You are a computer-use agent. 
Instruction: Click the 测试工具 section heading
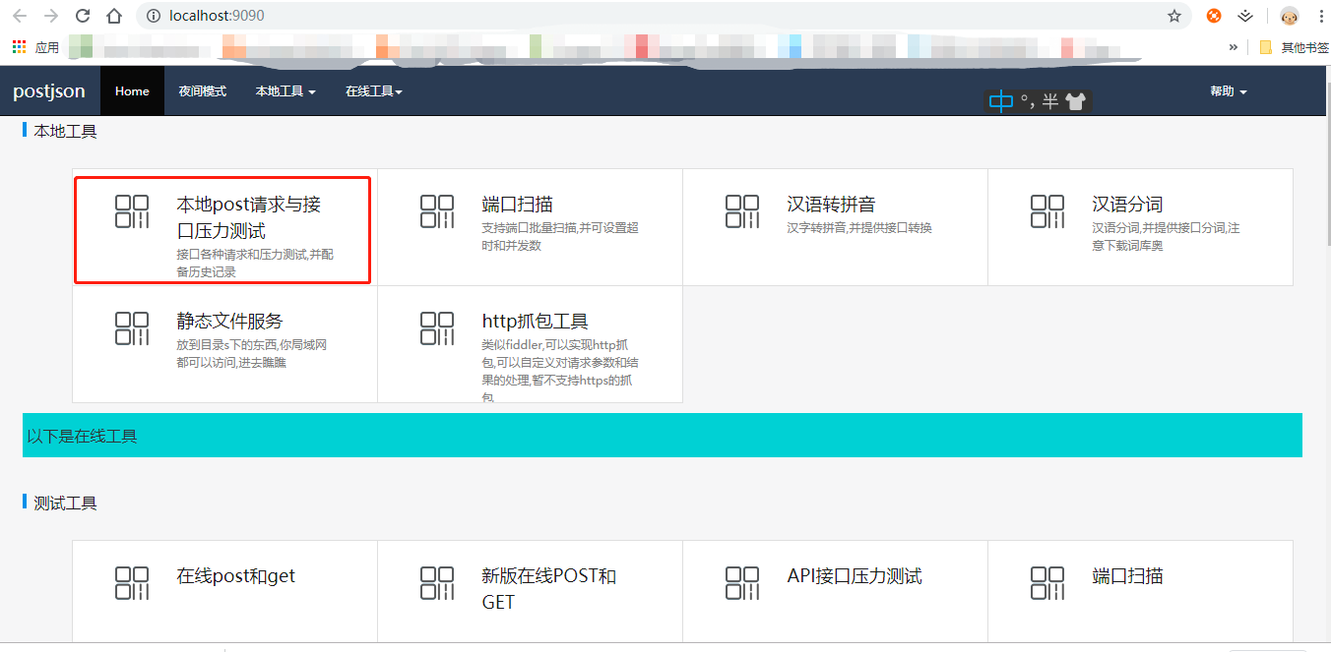click(65, 503)
